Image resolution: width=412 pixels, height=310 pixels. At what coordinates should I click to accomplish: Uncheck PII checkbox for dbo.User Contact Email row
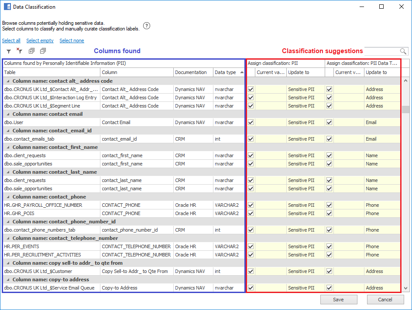[251, 122]
